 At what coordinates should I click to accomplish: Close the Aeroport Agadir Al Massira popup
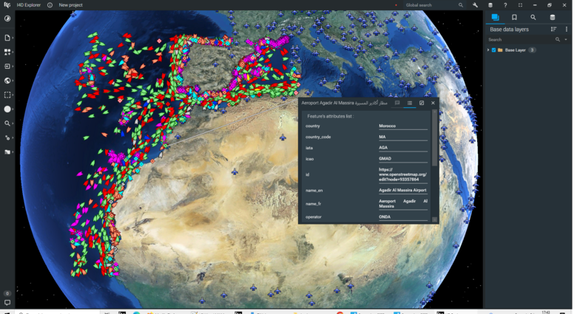[x=433, y=103]
